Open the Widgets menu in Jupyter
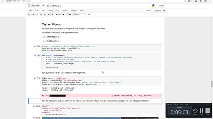The height and width of the screenshot is (119, 213). (74, 11)
